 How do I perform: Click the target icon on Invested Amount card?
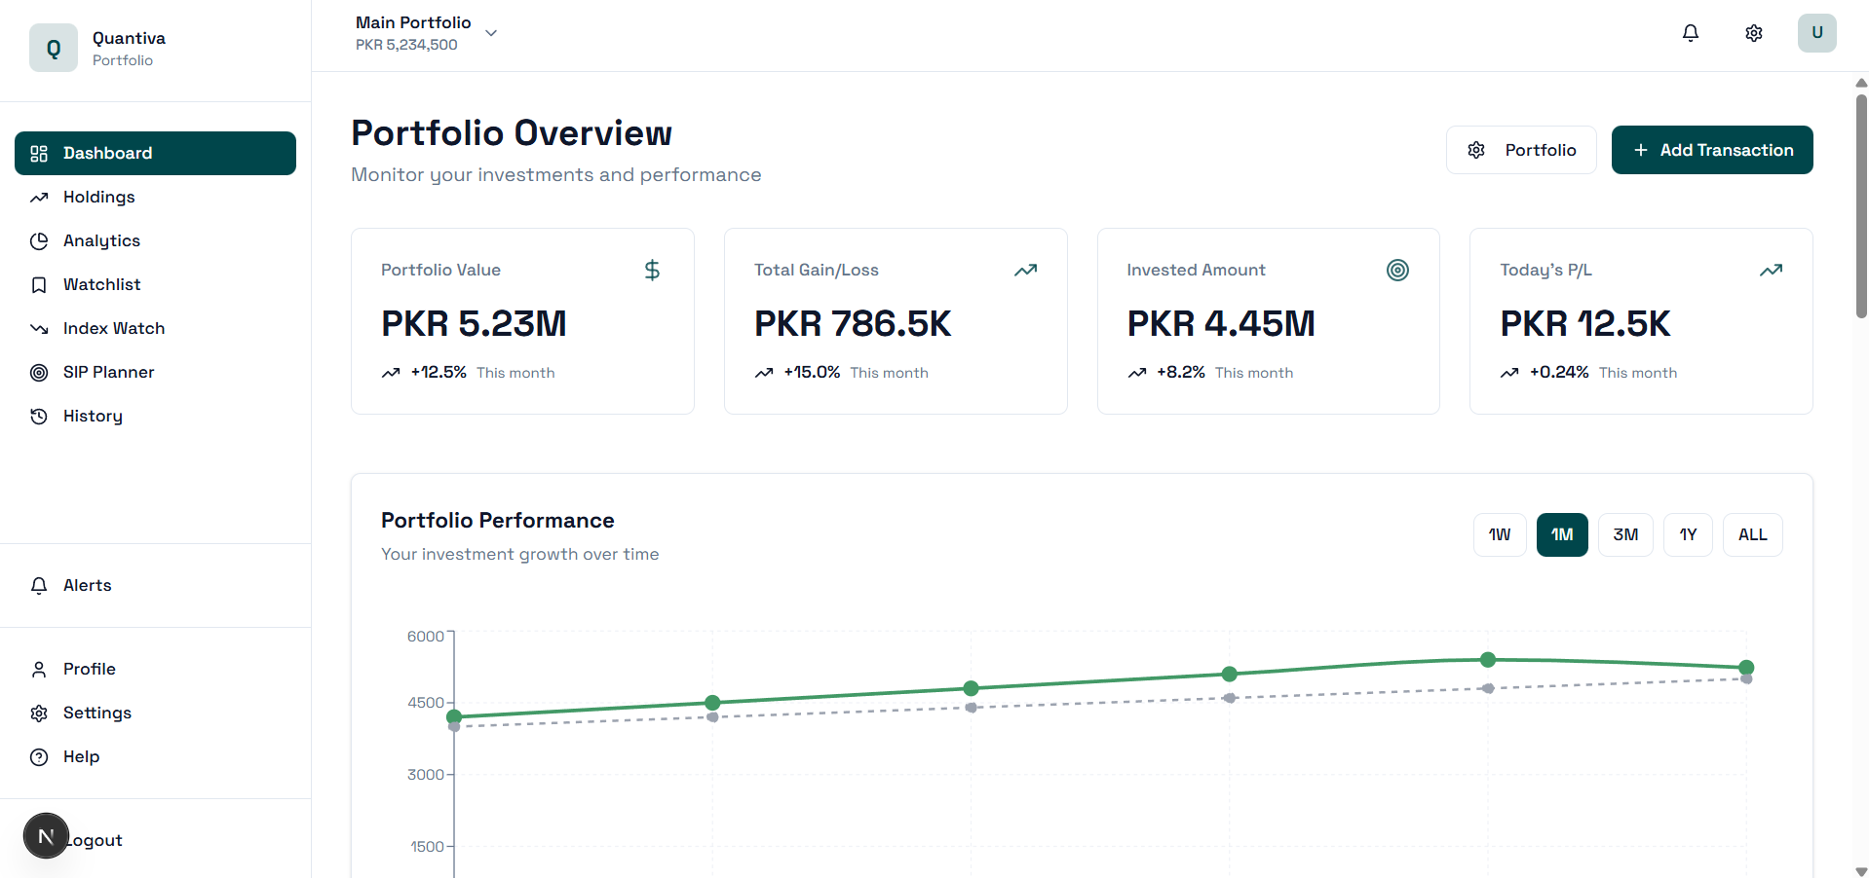tap(1397, 270)
